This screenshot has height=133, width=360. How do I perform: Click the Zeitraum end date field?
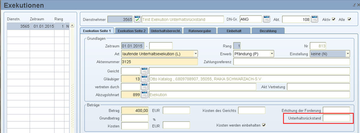(x=161, y=46)
